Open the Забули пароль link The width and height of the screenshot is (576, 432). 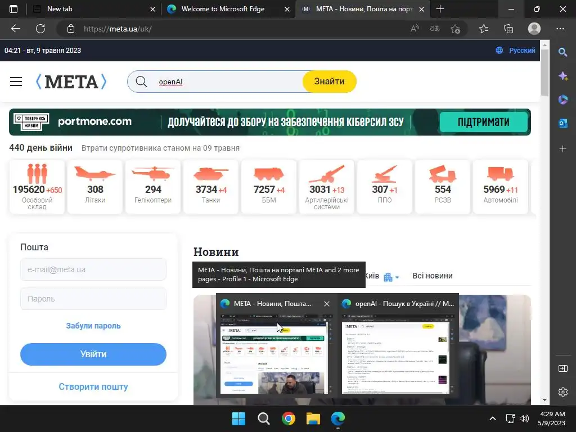click(93, 326)
